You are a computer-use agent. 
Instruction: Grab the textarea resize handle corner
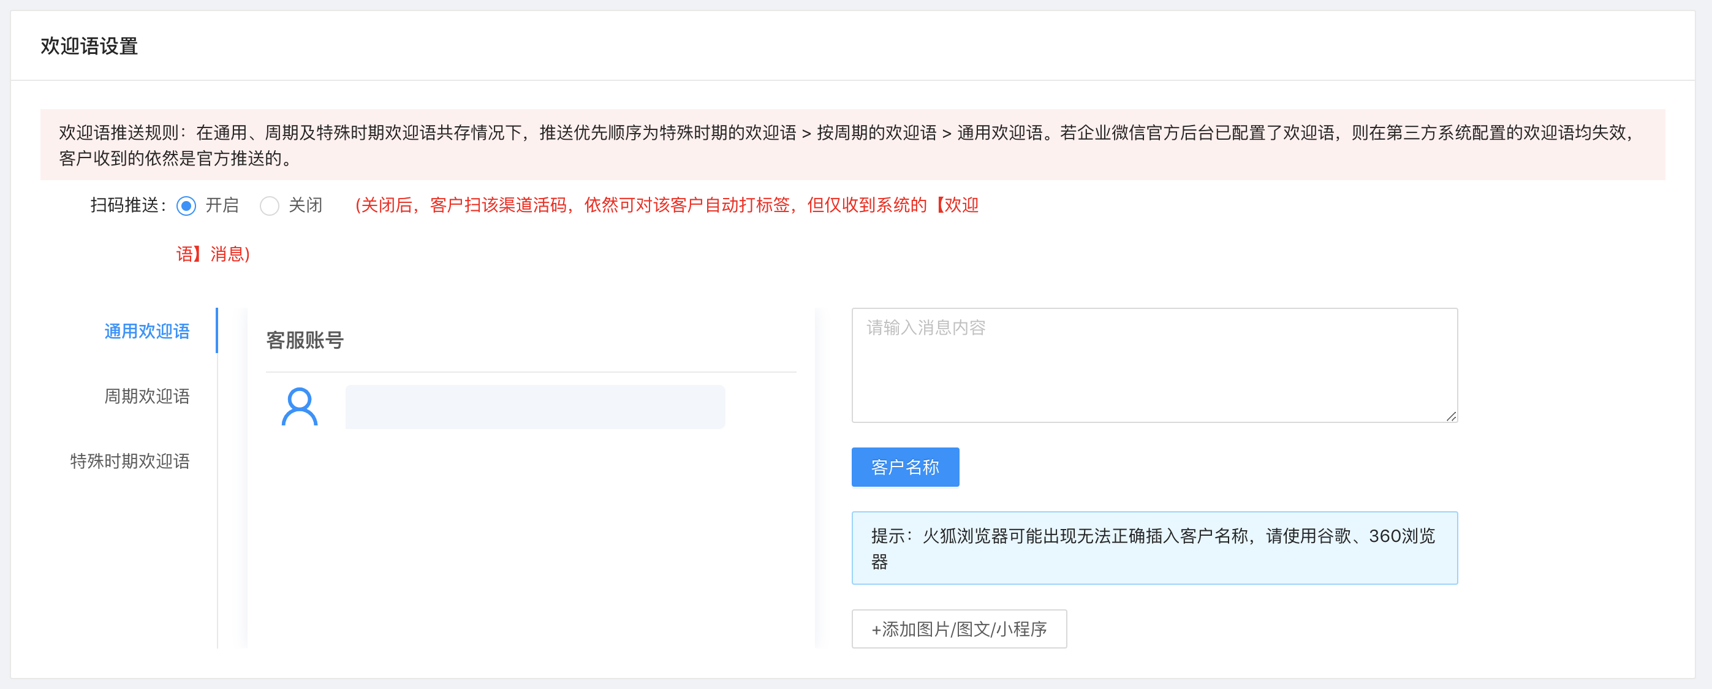pyautogui.click(x=1451, y=416)
